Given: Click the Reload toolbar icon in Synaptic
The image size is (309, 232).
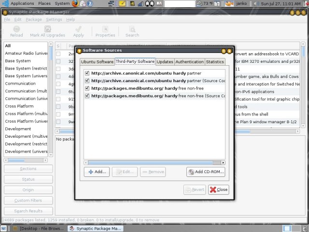Looking at the screenshot, I should (x=16, y=29).
